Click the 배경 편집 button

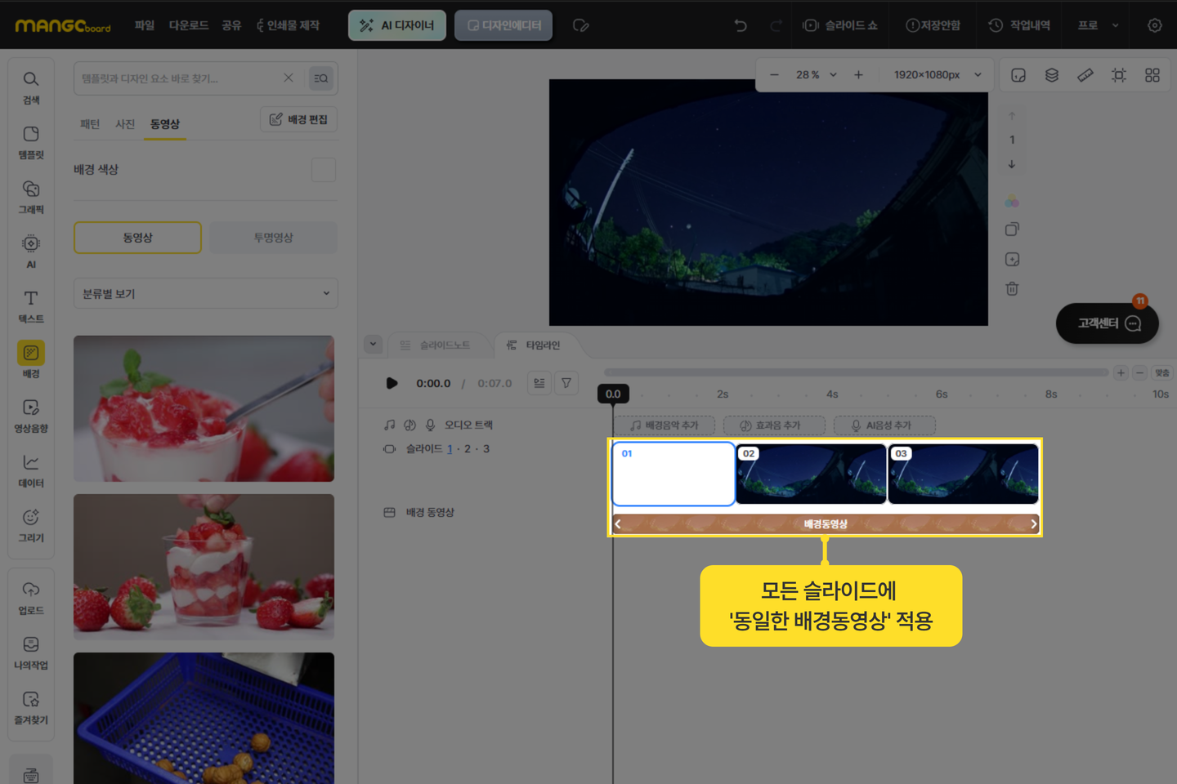coord(298,120)
